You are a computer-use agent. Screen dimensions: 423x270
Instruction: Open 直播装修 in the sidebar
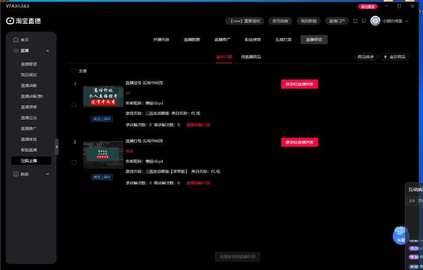[29, 107]
